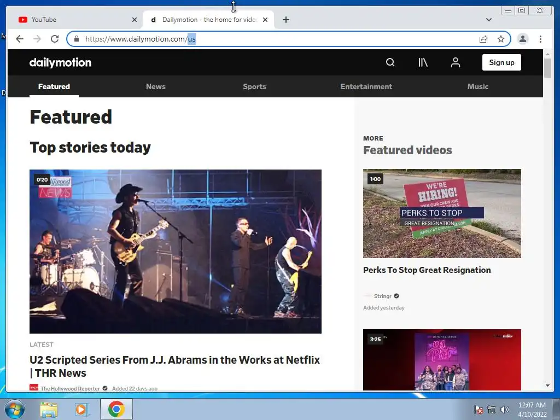This screenshot has width=560, height=420.
Task: Open the Sports category tab
Action: coord(255,86)
